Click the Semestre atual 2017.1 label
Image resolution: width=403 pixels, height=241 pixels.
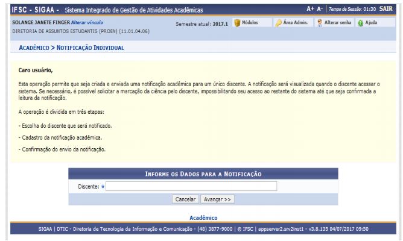(198, 23)
